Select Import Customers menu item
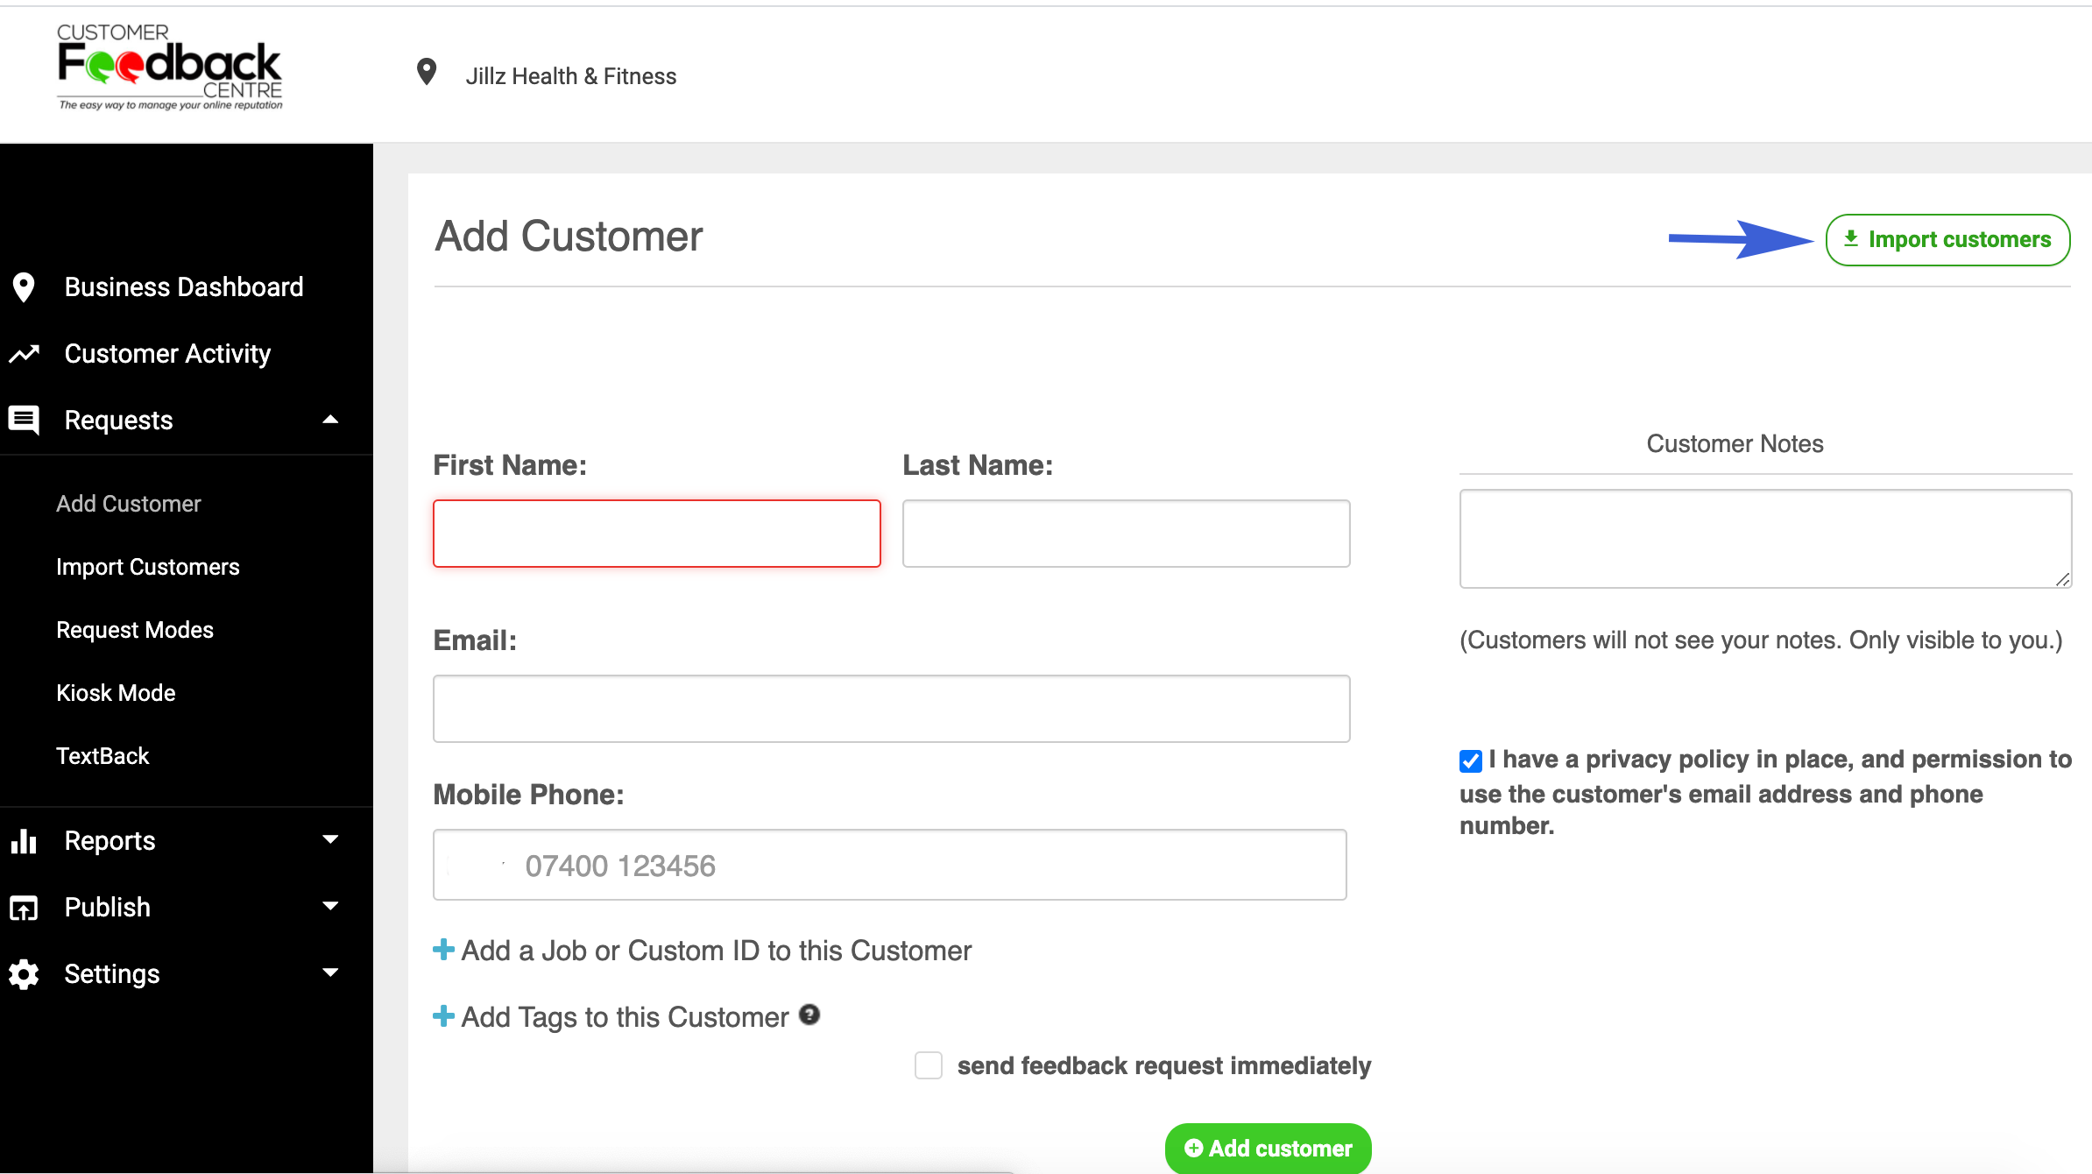Screen dimensions: 2092x1174 pos(148,565)
